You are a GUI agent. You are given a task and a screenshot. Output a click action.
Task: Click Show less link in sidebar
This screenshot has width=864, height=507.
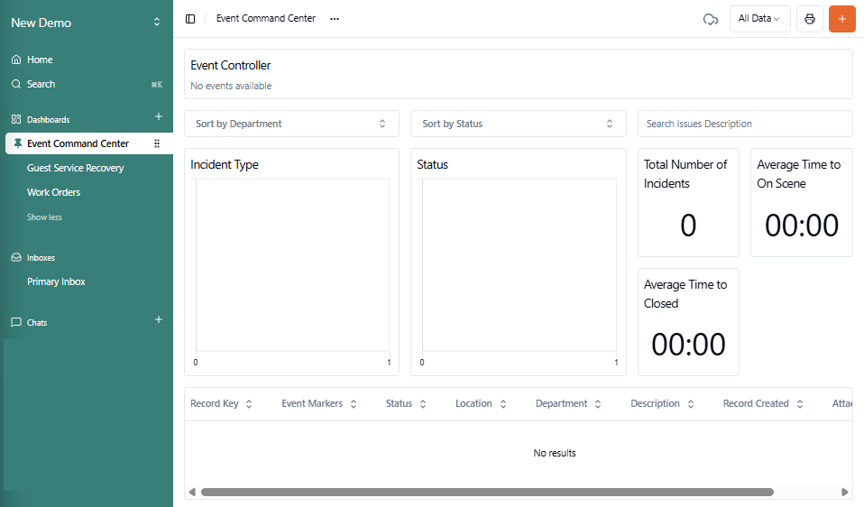coord(44,217)
